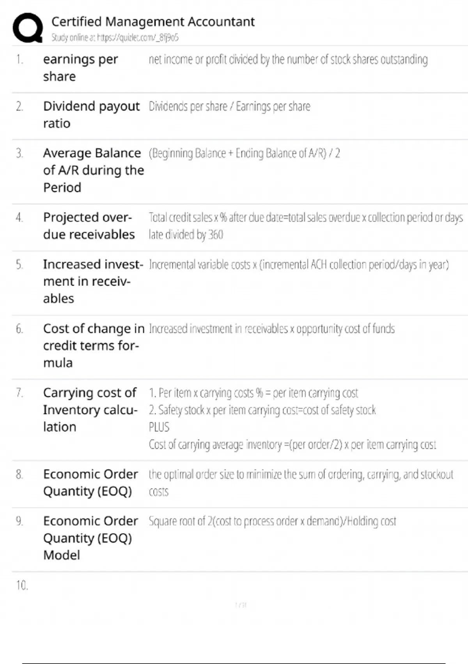The width and height of the screenshot is (468, 664).
Task: Click the eighth term 'Economic Order Quantity (EOQ)'
Action: pos(90,482)
